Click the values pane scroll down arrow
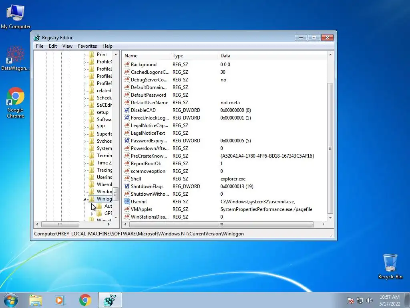Image resolution: width=410 pixels, height=308 pixels. 330,217
